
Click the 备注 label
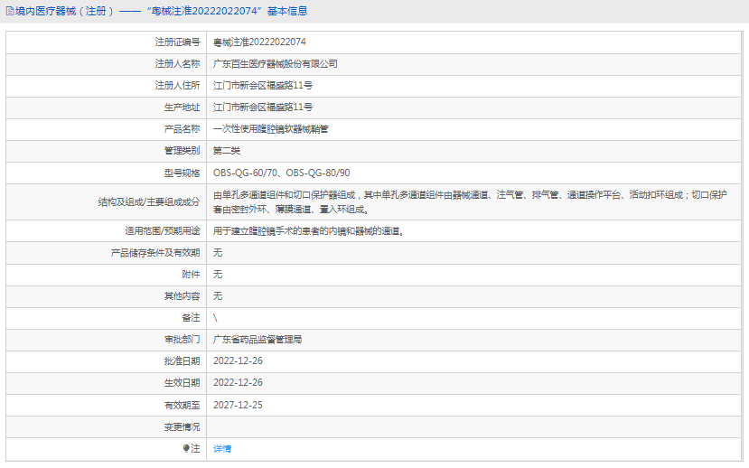coord(191,318)
